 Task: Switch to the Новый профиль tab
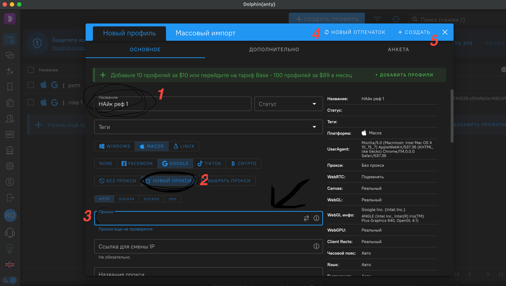tap(129, 33)
